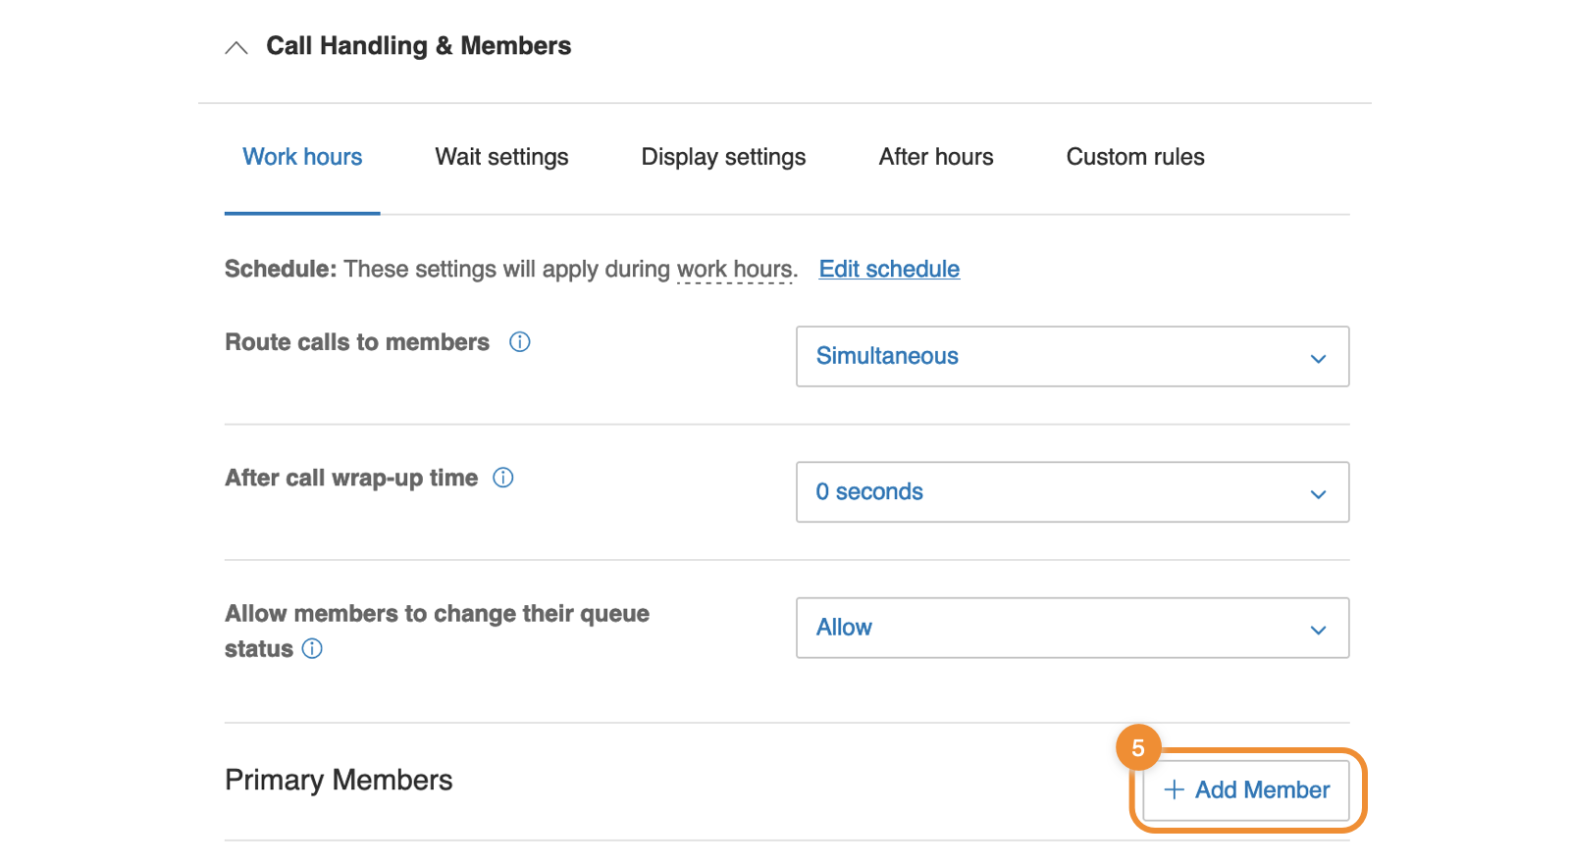Click the chevron arrow in Simultaneous field
Screen dimensions: 1570x863
pyautogui.click(x=1318, y=358)
